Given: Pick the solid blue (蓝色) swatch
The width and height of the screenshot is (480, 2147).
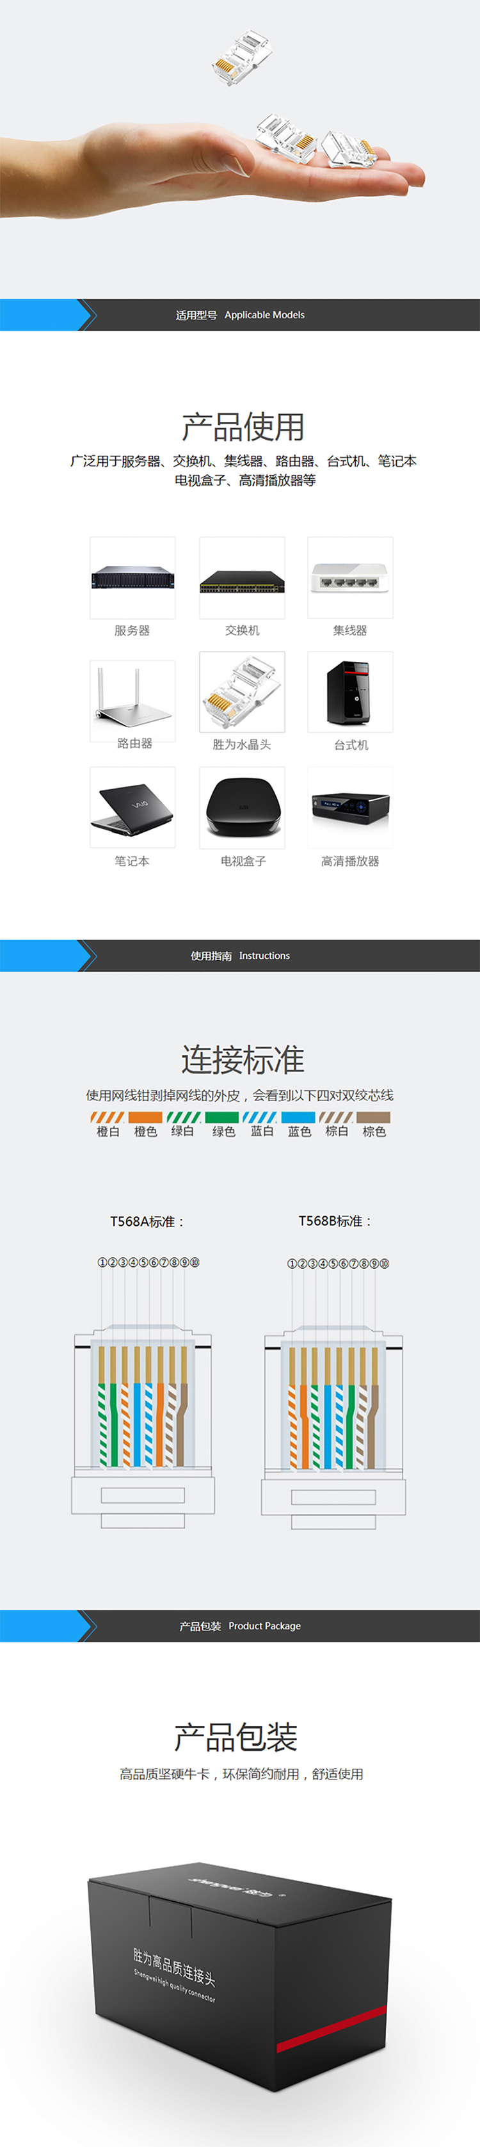Looking at the screenshot, I should (x=298, y=1117).
